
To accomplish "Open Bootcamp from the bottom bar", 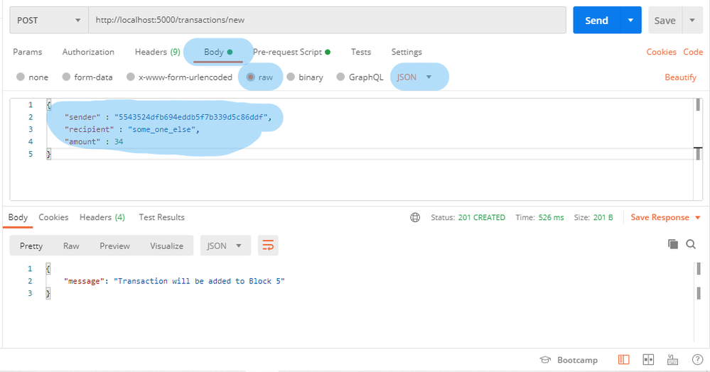I will coord(569,360).
